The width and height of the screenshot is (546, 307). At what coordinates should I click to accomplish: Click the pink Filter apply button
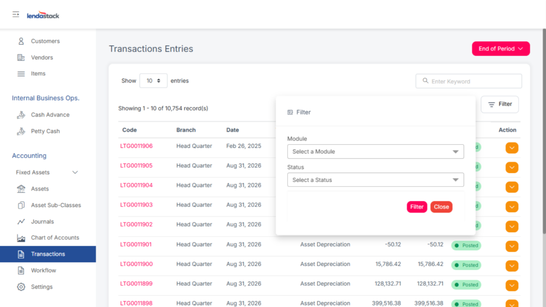416,207
